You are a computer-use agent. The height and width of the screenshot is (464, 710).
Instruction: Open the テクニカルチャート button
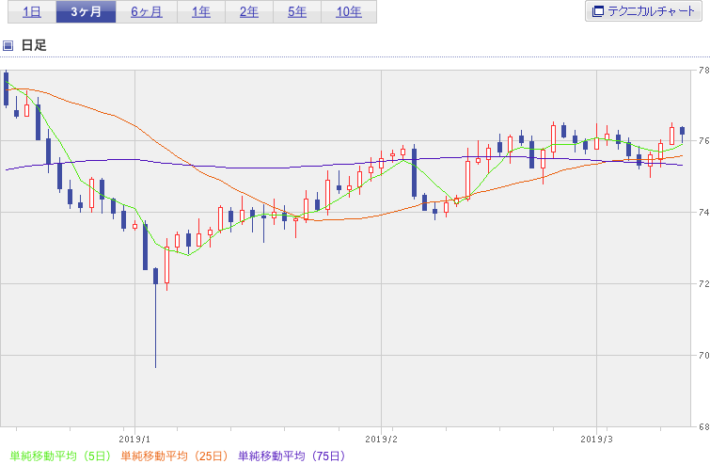[643, 11]
